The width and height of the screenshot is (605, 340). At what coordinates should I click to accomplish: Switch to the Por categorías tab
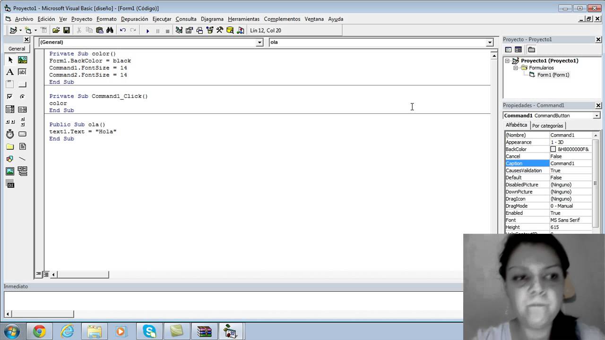tap(547, 126)
